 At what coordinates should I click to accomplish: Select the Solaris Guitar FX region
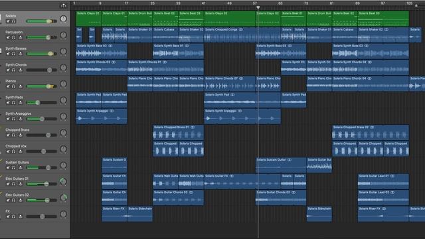point(242,181)
